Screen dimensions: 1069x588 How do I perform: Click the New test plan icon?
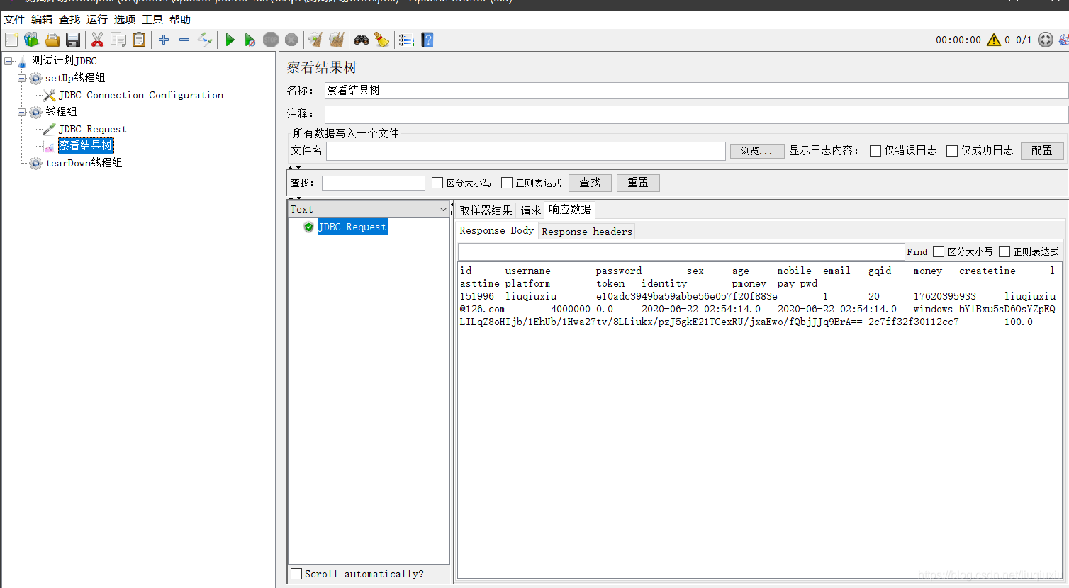(x=11, y=40)
